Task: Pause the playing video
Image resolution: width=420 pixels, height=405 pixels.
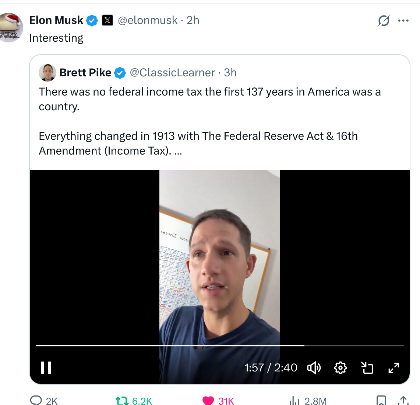Action: coord(46,368)
